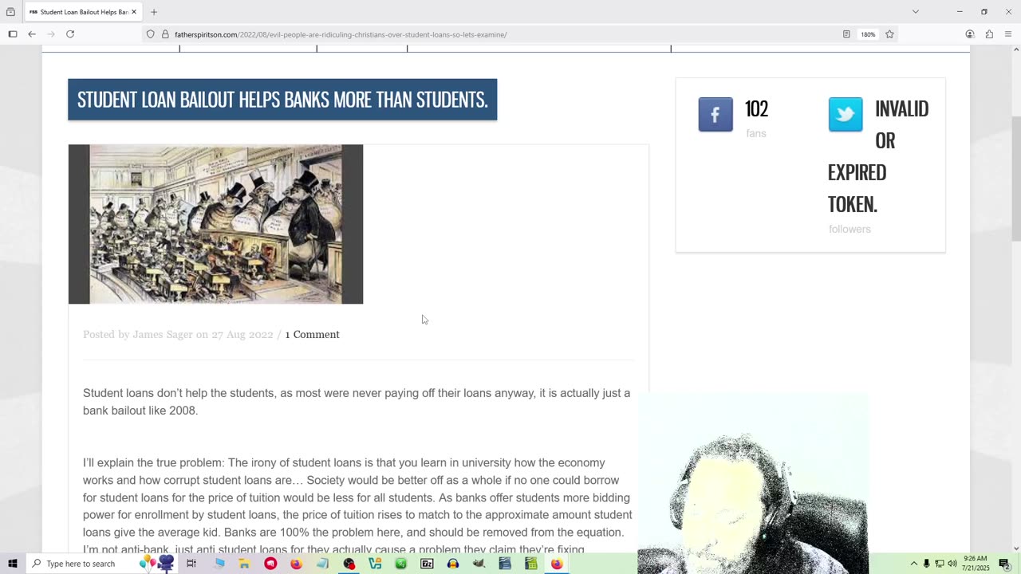Show hidden system tray icons
Screen dimensions: 1021x574
(x=914, y=564)
